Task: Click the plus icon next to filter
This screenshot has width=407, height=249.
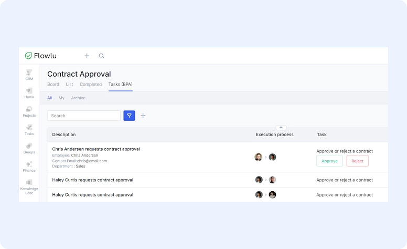Action: 143,116
